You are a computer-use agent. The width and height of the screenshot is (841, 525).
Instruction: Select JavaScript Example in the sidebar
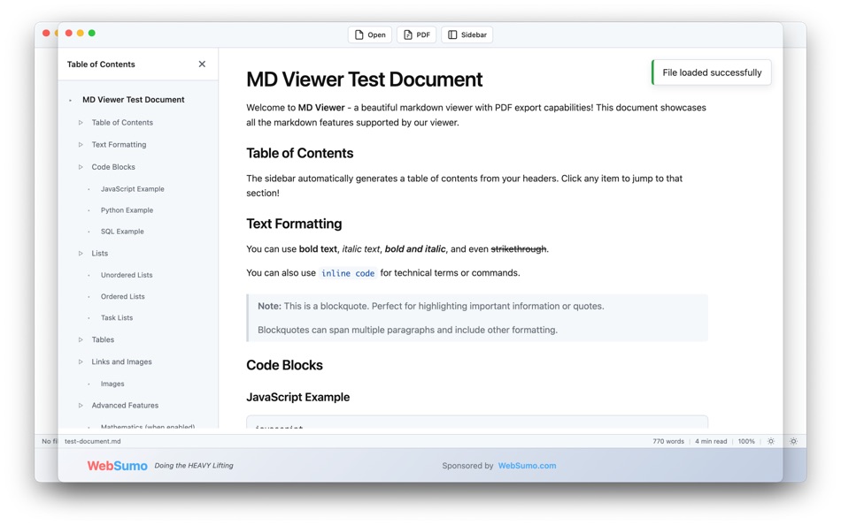(132, 188)
